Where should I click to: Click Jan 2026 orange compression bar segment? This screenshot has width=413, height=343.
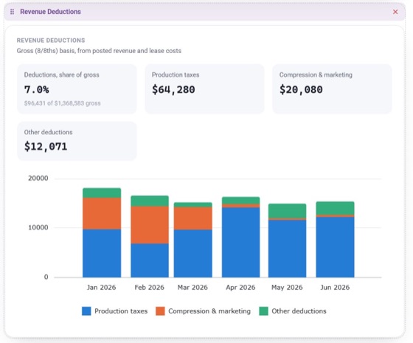click(x=102, y=214)
